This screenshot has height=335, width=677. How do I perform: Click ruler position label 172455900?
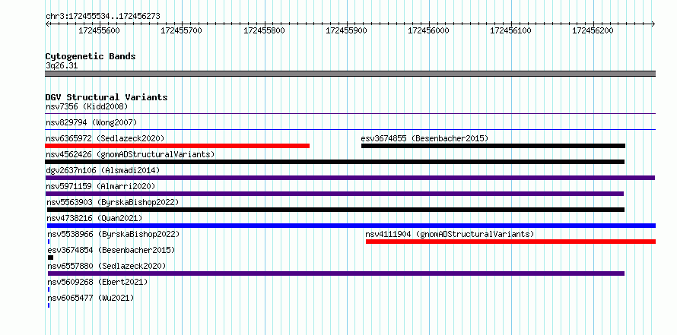346,30
